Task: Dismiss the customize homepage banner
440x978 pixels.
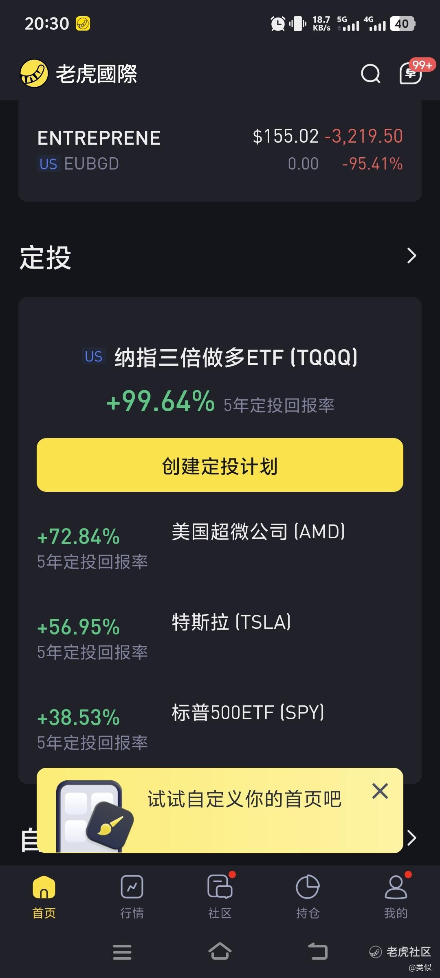Action: 380,791
